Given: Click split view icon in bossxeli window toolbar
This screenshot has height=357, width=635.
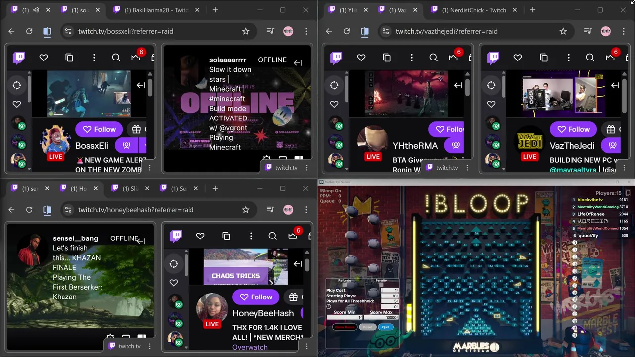Looking at the screenshot, I should (47, 31).
